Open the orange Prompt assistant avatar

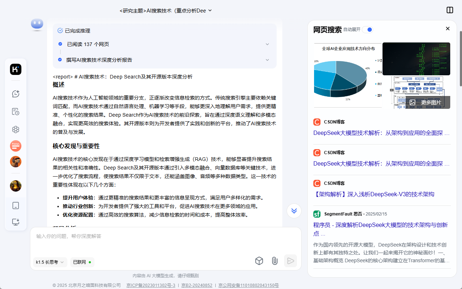16,146
